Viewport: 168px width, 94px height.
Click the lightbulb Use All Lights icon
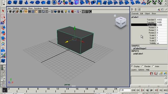tap(66, 11)
